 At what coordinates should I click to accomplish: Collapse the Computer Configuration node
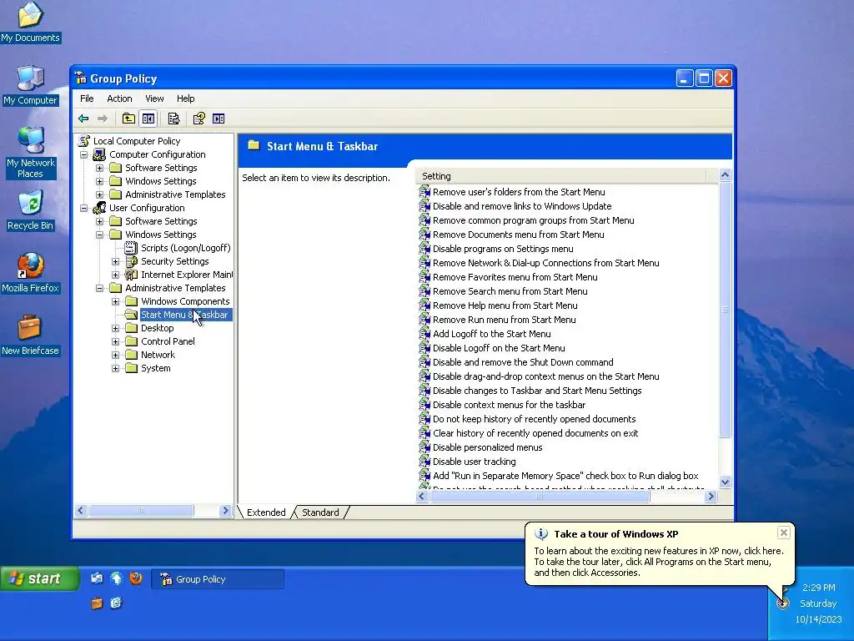(x=84, y=154)
